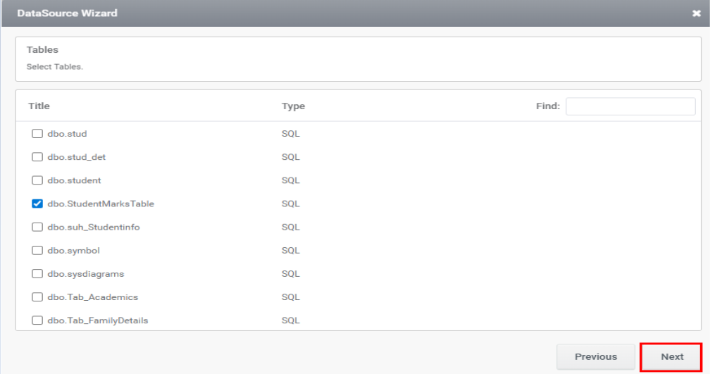
Task: Enable the dbo.Tab_Academics checkbox
Action: (37, 297)
